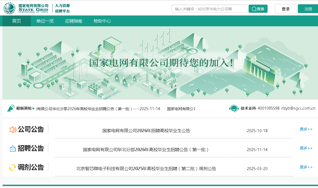Screen dimensions: 318x188
Task: Open 更多>> link for 调剂公告
Action: (306, 167)
